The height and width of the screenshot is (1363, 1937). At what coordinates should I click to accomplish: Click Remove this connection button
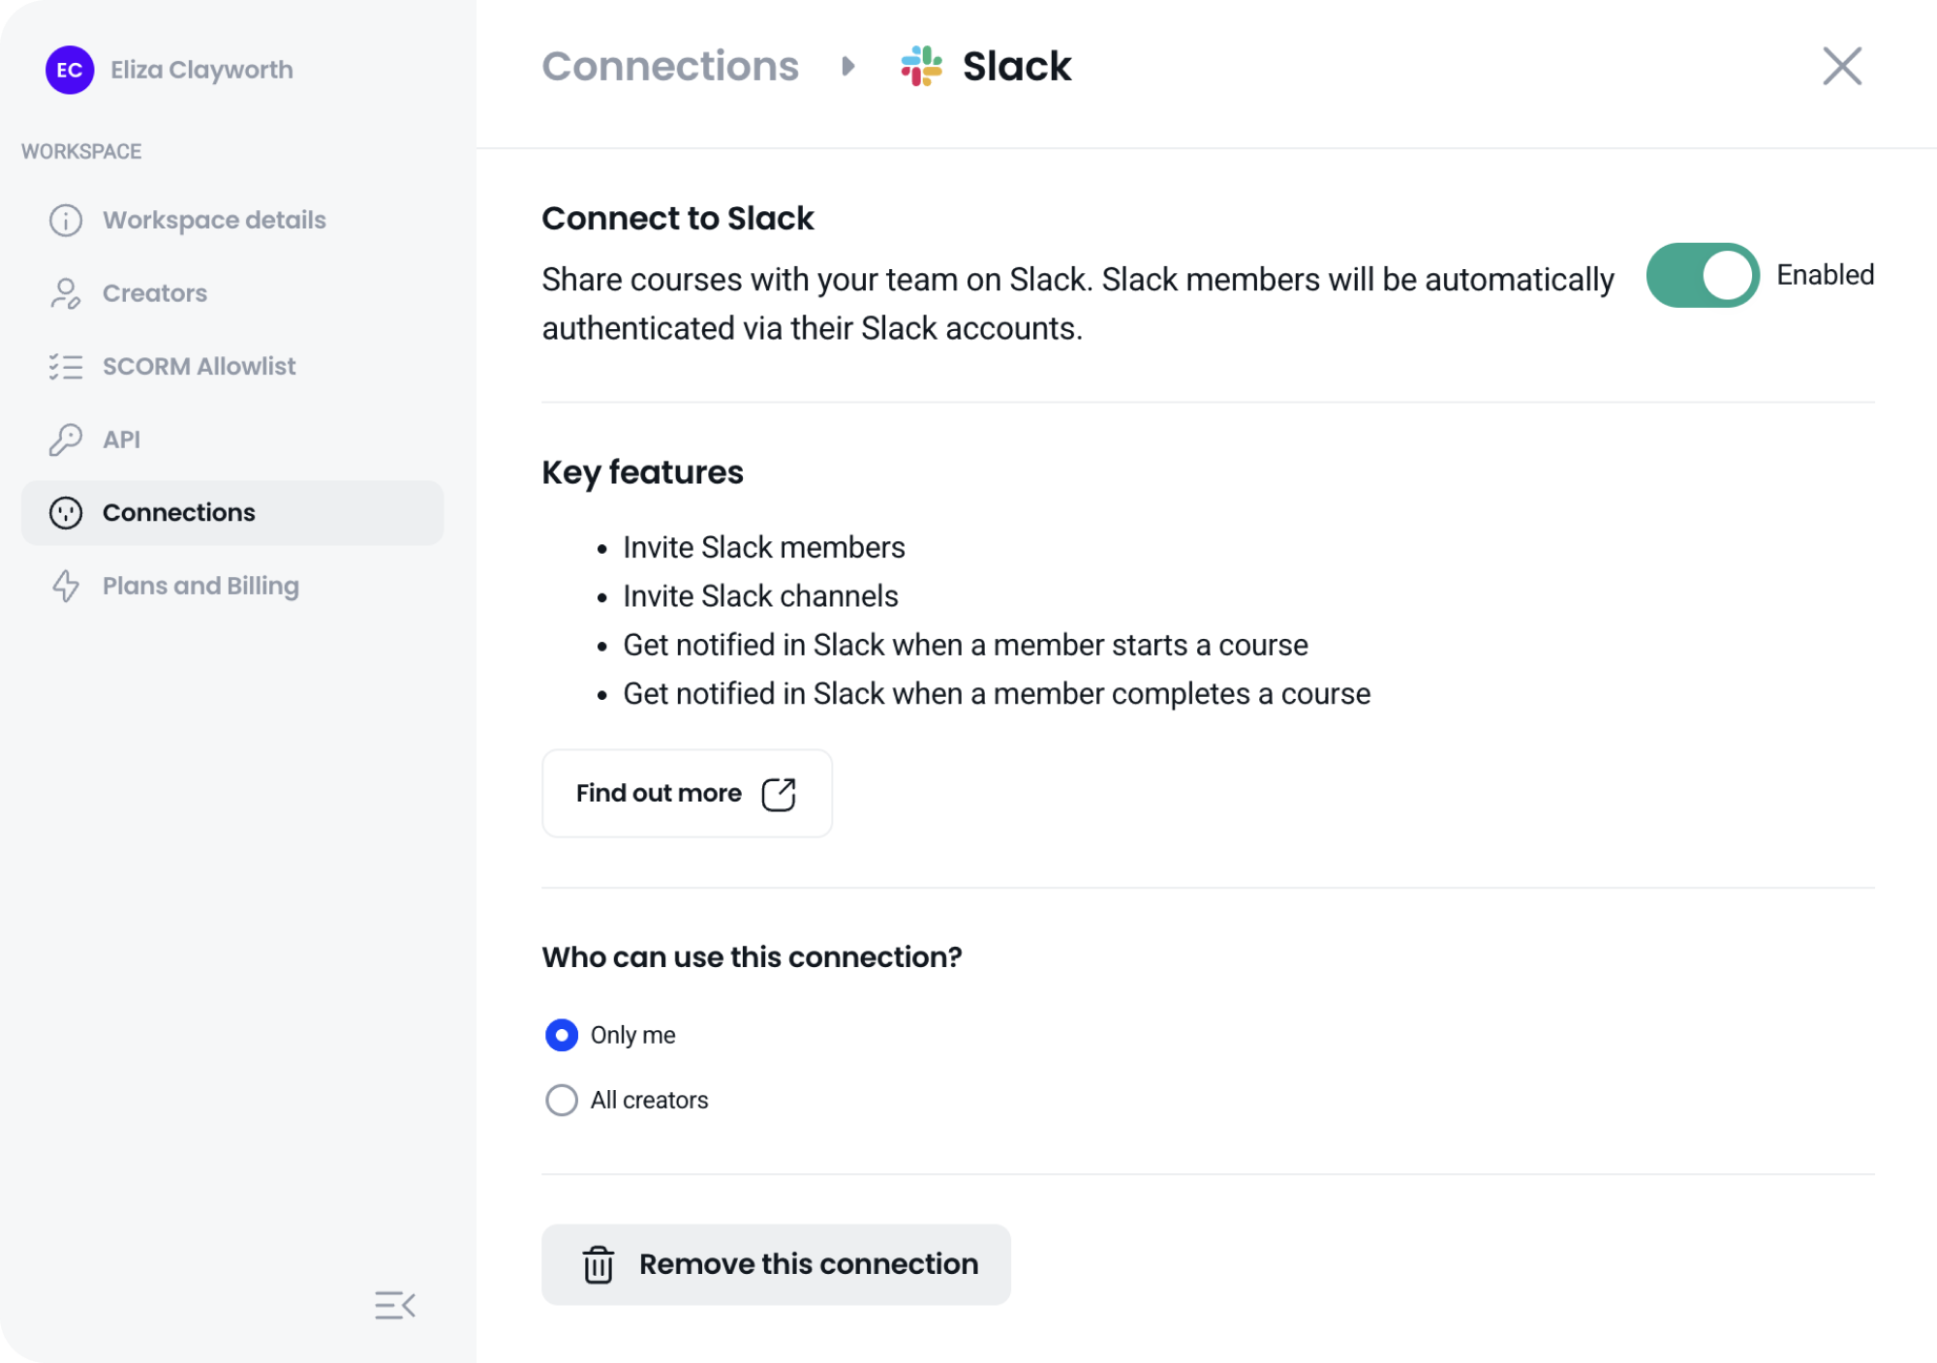[x=776, y=1264]
